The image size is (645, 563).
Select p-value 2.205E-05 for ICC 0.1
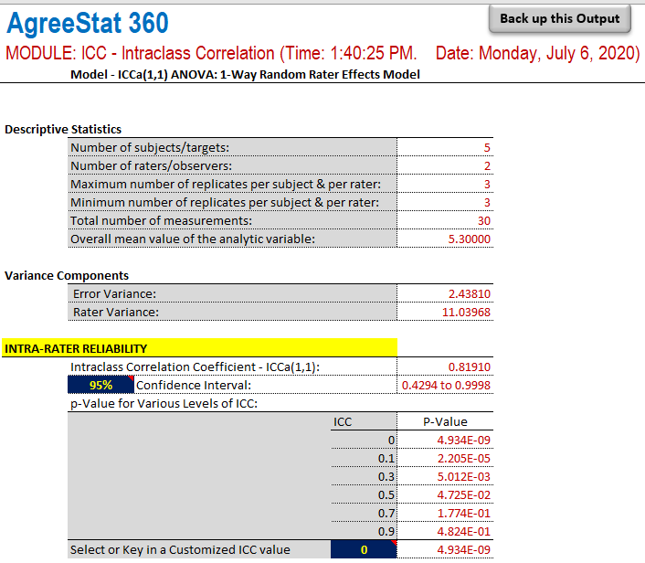coord(463,459)
